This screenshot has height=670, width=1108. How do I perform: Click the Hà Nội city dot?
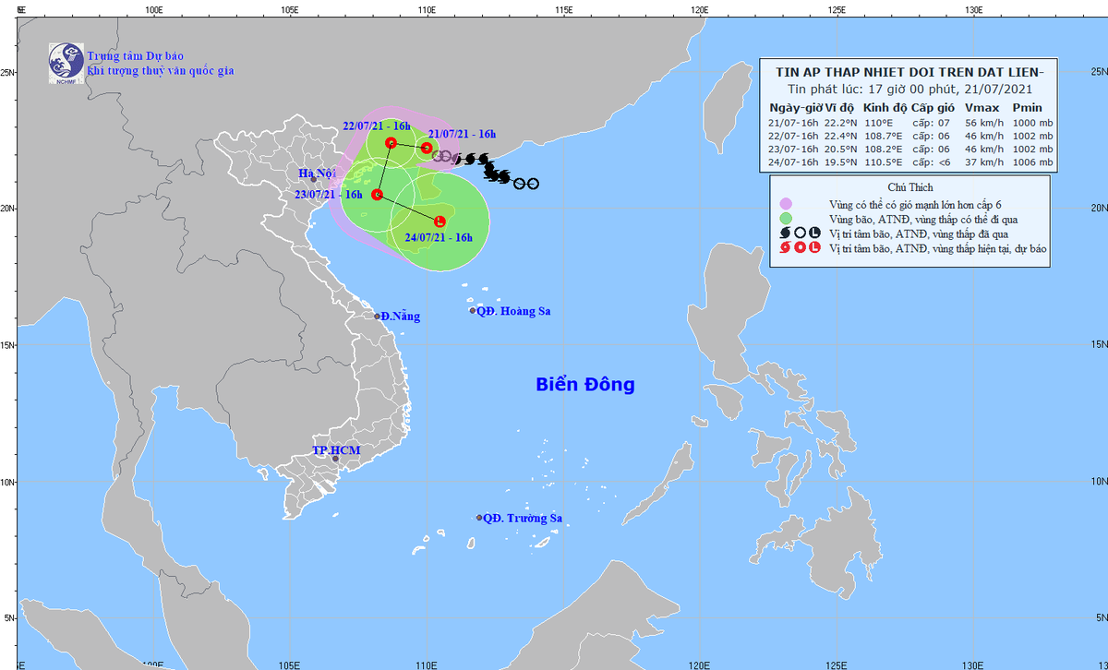pyautogui.click(x=314, y=179)
